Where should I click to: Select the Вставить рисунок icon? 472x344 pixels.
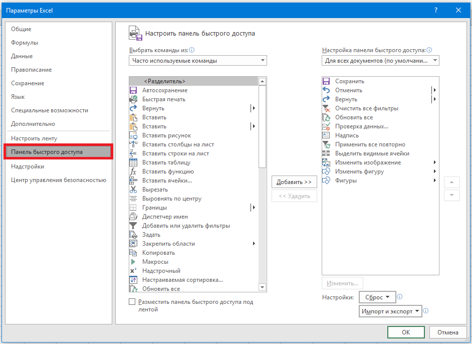pos(133,135)
